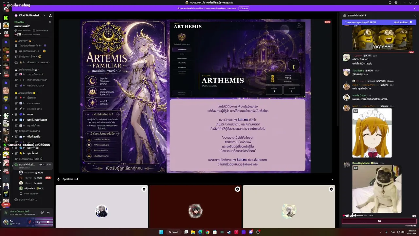Unmute the microphone in the user panel
Image resolution: width=419 pixels, height=236 pixels.
[x=30, y=222]
